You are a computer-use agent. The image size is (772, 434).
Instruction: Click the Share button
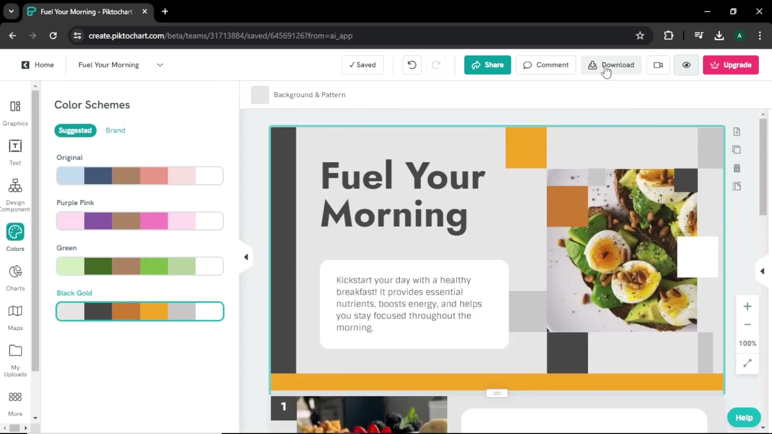[487, 65]
